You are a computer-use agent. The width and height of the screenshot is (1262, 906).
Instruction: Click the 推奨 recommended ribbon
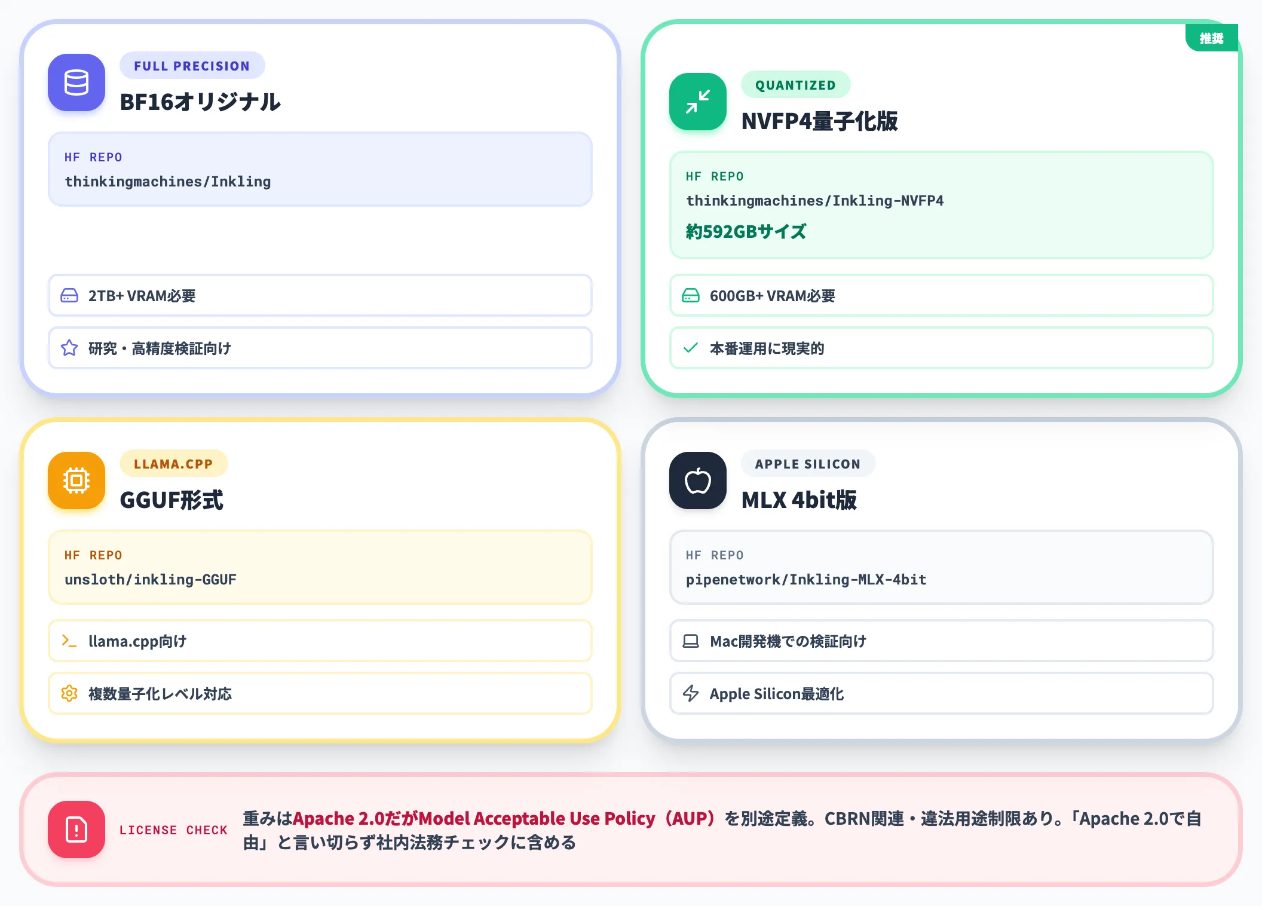(1211, 38)
